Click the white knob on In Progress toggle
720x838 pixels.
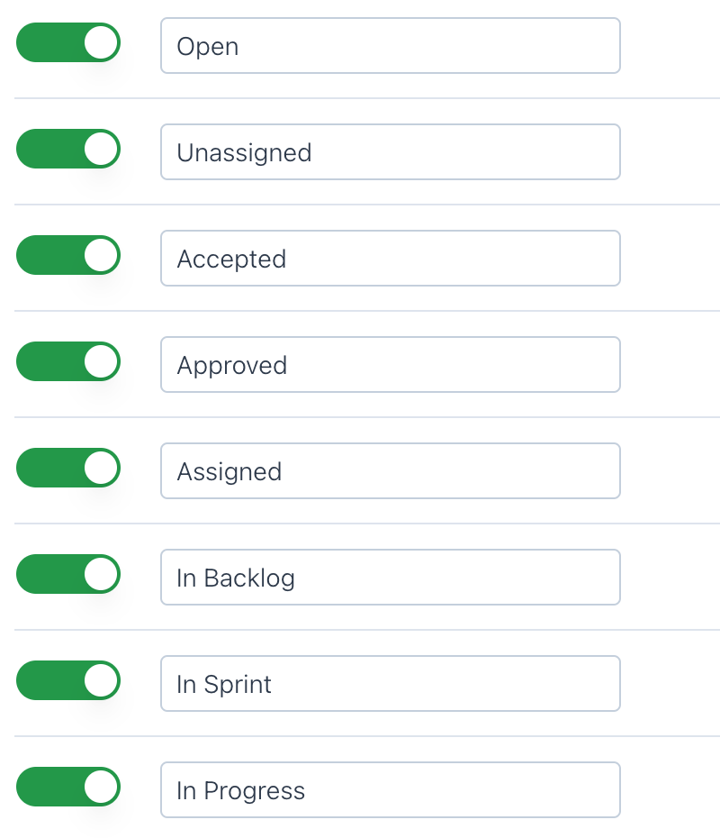click(x=101, y=787)
